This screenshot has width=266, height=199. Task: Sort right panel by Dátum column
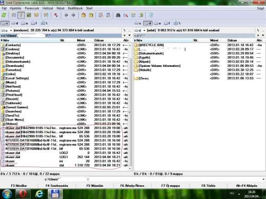click(232, 40)
